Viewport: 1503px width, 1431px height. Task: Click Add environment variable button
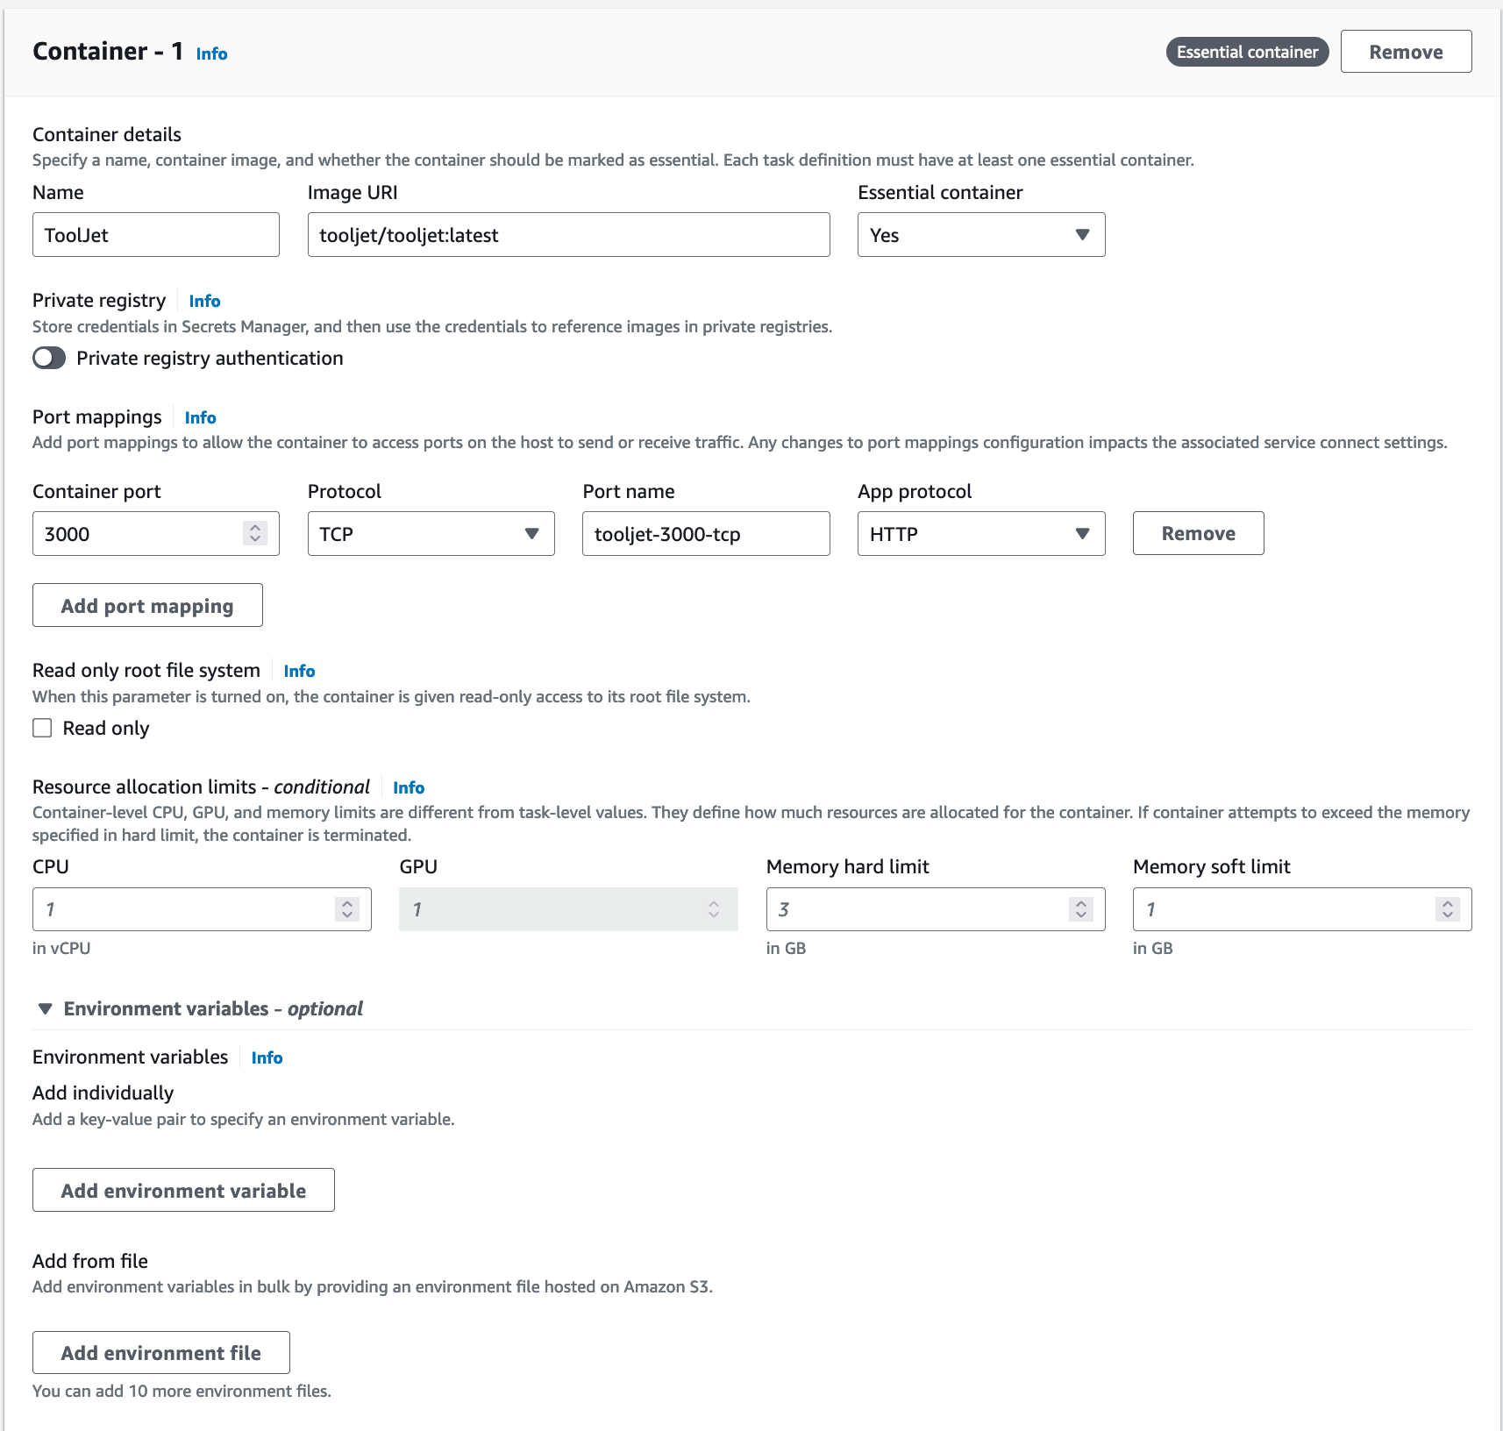click(x=183, y=1191)
